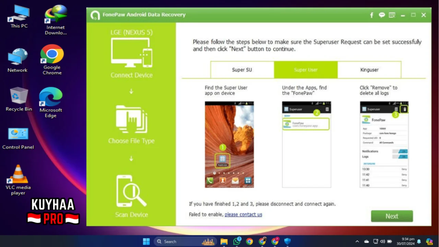The width and height of the screenshot is (439, 247).
Task: Select the Recycle Bin desktop icon
Action: click(19, 99)
